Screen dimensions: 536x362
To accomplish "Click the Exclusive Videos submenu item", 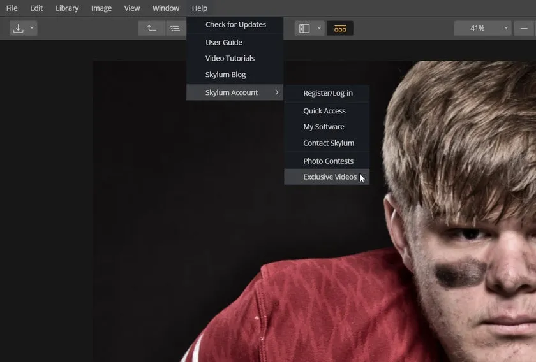I will [x=330, y=177].
